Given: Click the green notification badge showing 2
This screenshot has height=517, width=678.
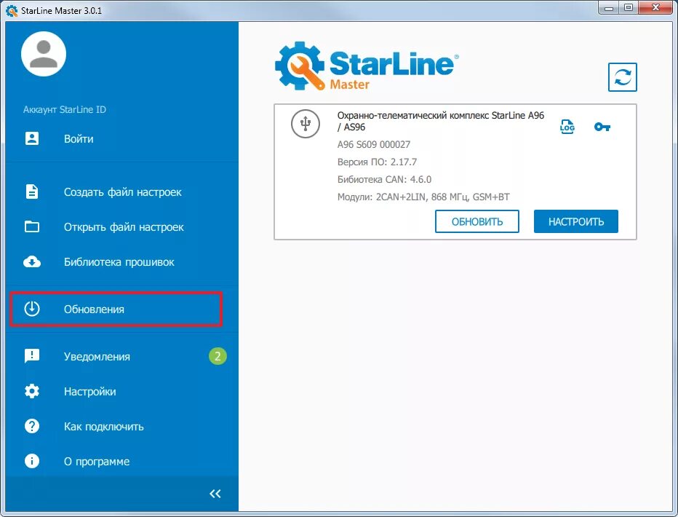Looking at the screenshot, I should (x=218, y=356).
